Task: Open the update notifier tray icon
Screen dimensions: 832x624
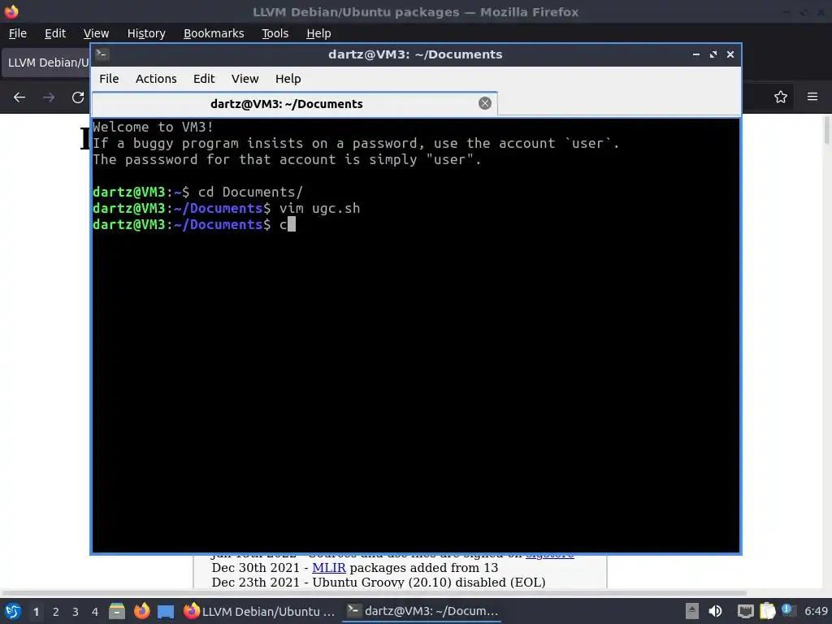Action: click(x=788, y=610)
